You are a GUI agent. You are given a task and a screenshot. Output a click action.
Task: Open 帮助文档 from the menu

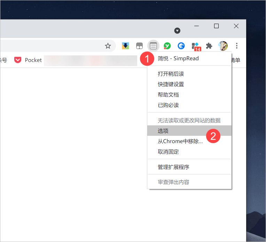pyautogui.click(x=189, y=95)
